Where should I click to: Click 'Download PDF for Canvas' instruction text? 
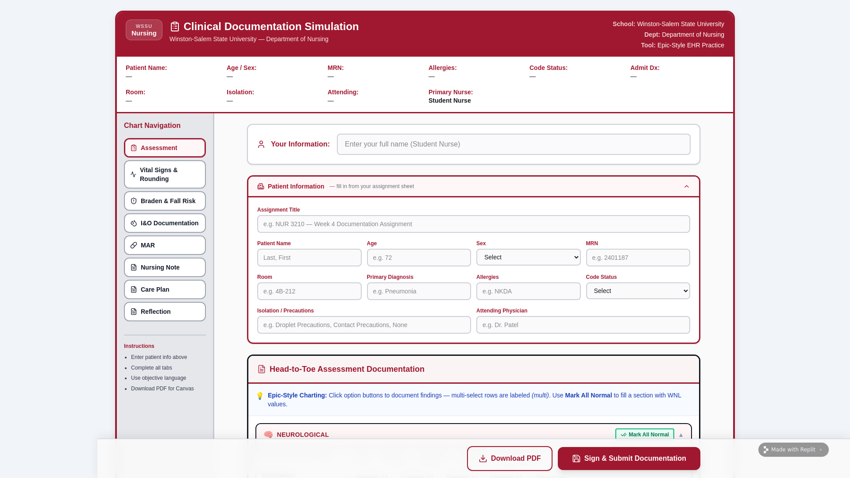click(162, 389)
